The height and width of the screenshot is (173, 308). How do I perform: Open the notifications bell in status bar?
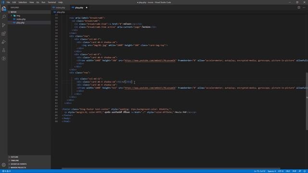pyautogui.click(x=305, y=171)
